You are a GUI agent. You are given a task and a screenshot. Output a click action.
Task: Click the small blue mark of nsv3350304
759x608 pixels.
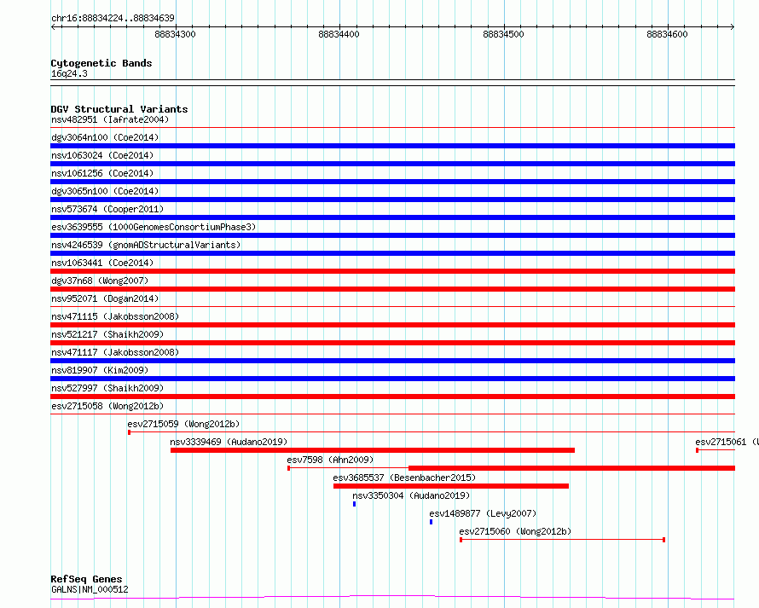354,504
